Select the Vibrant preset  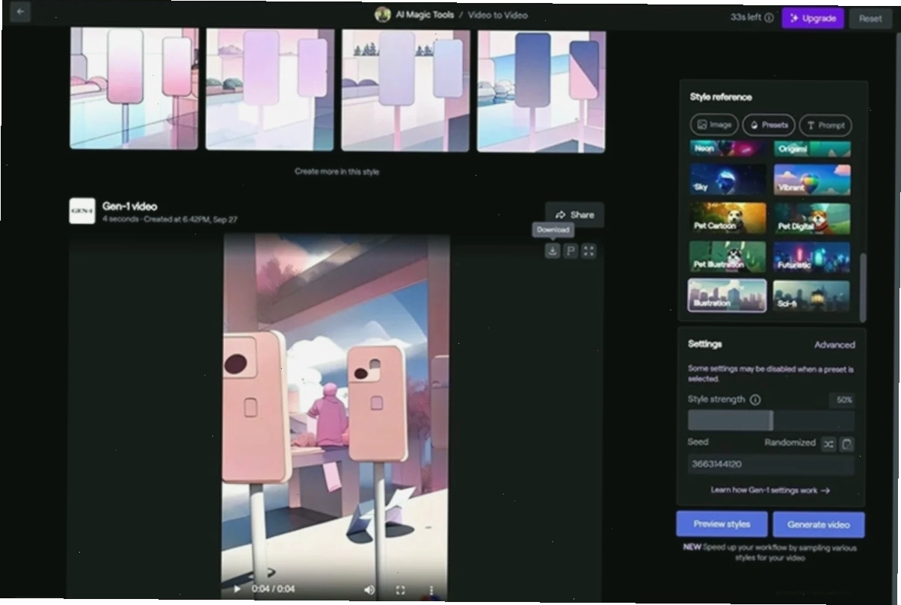pyautogui.click(x=812, y=180)
